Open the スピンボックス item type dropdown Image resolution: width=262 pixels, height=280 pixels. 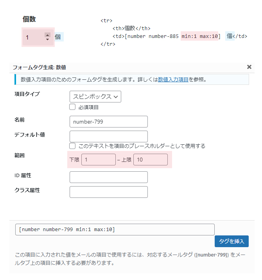click(x=95, y=97)
